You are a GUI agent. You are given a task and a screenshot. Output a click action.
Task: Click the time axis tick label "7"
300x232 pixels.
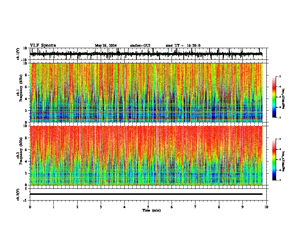click(195, 207)
